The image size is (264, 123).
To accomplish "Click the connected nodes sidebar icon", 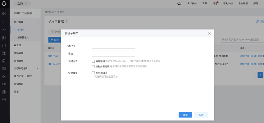I will 4,76.
